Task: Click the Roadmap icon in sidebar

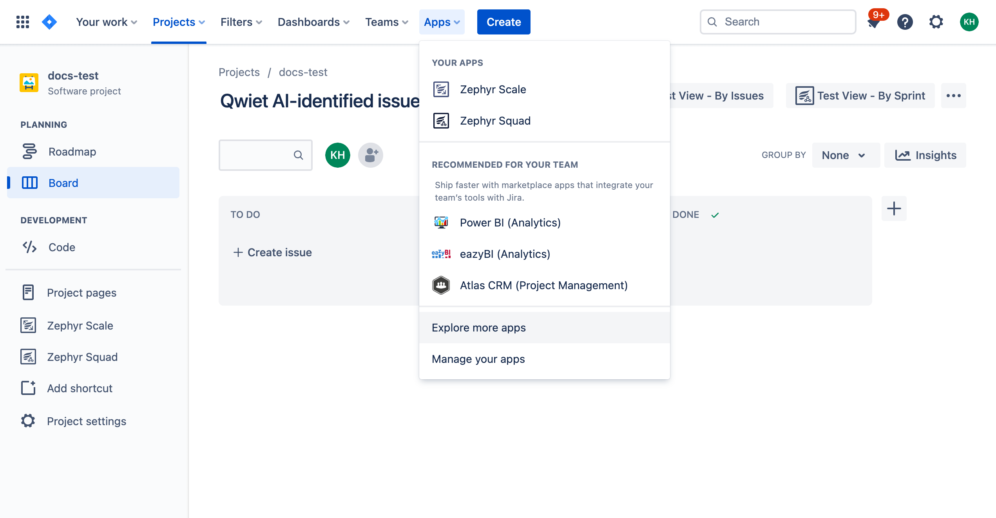Action: point(29,151)
